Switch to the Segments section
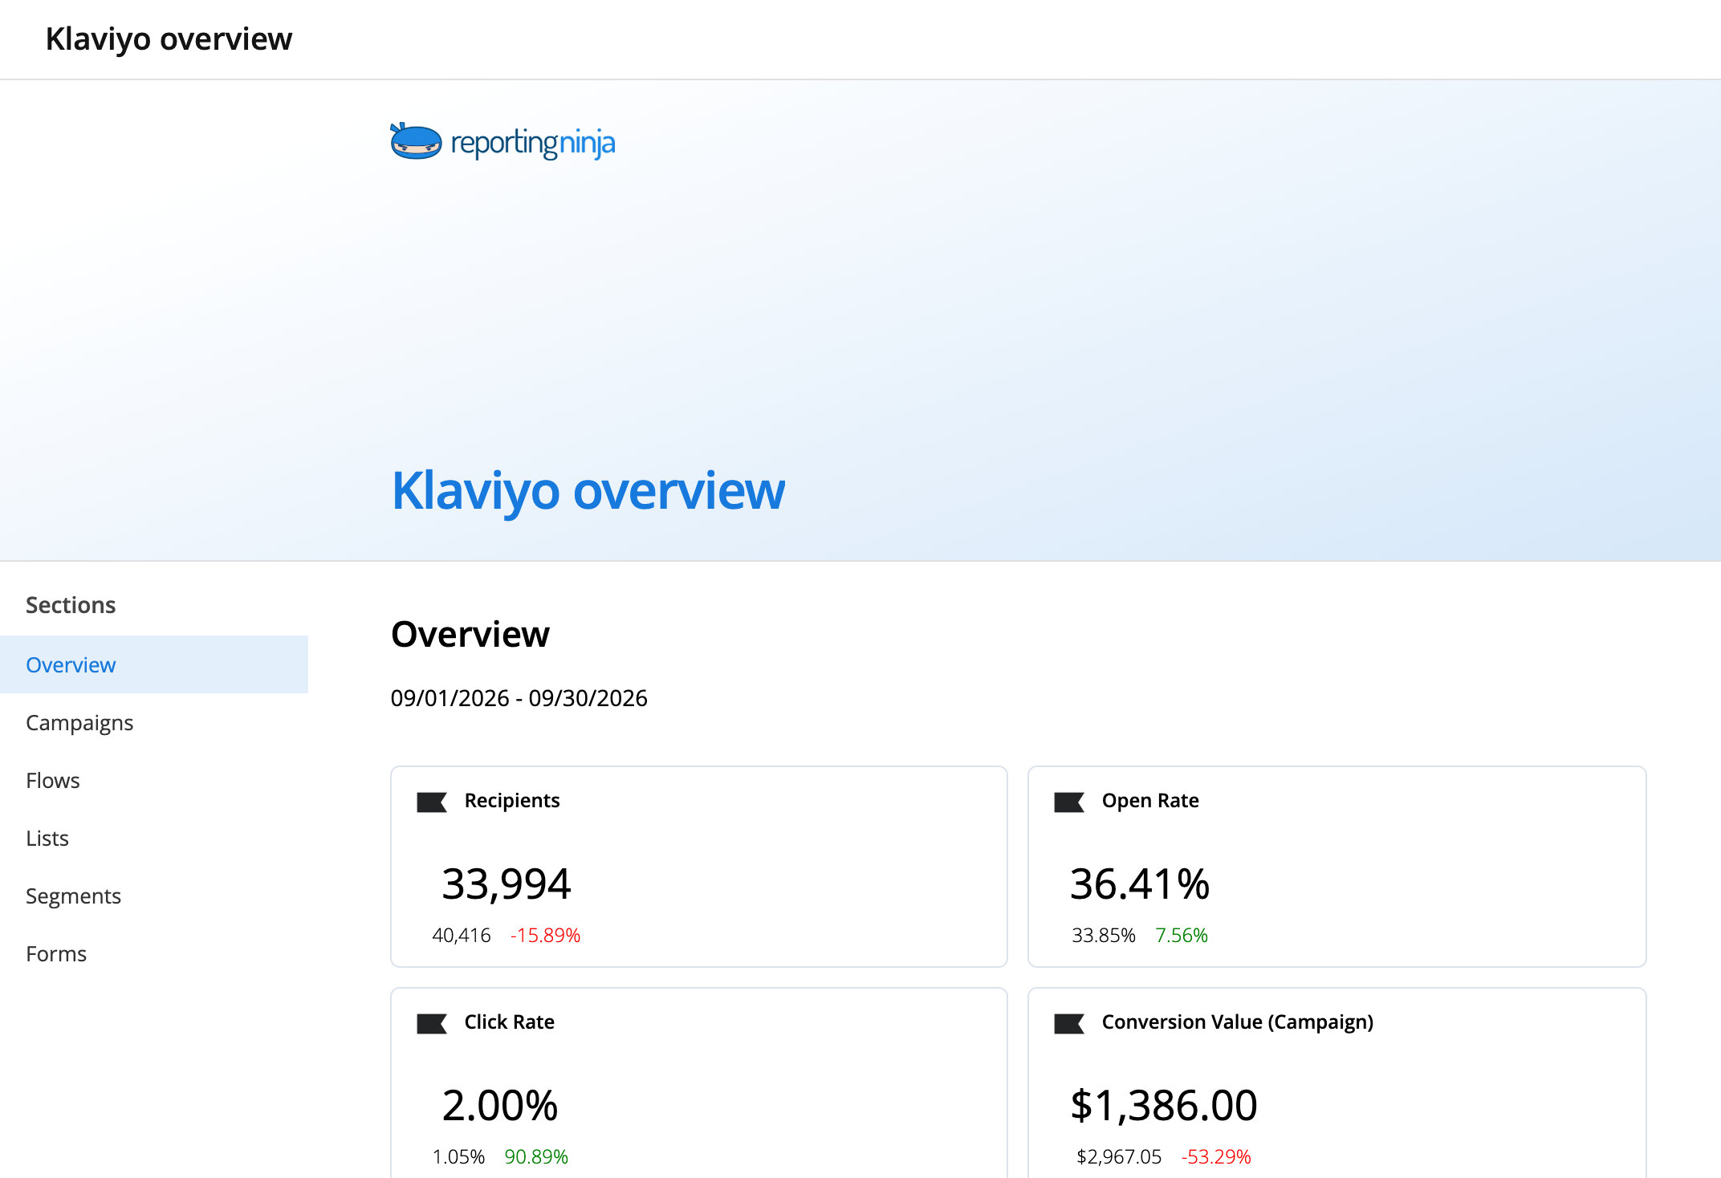1721x1178 pixels. [x=154, y=896]
